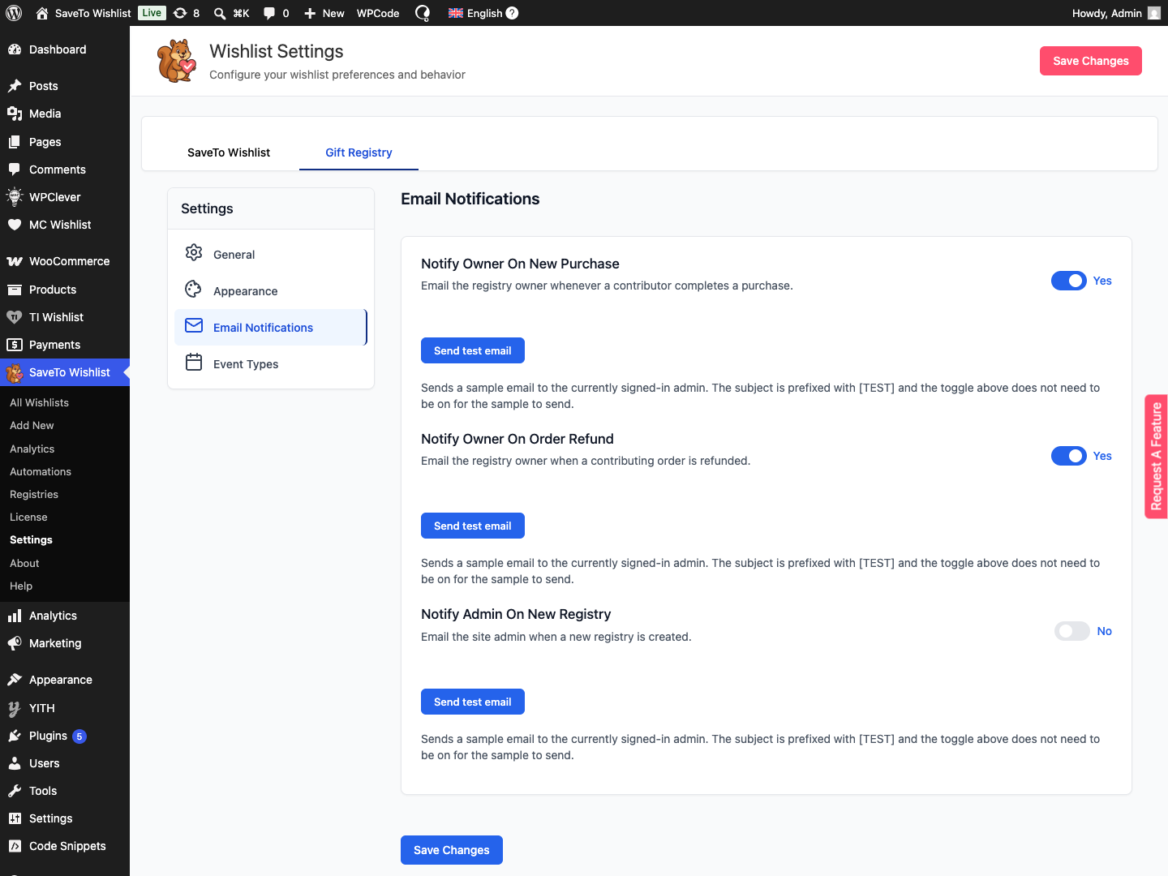Click the Tools wrench icon in sidebar
The height and width of the screenshot is (876, 1168).
(x=15, y=791)
